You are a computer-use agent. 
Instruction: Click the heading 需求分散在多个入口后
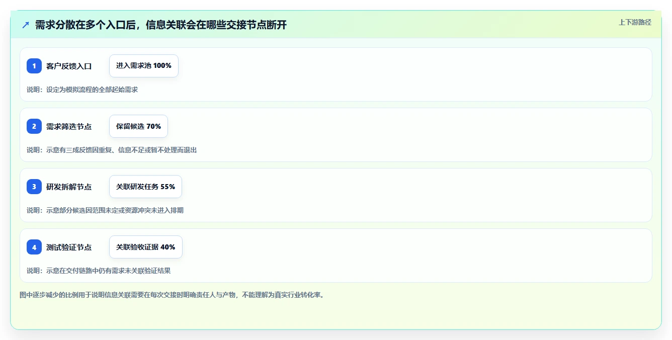pyautogui.click(x=160, y=25)
